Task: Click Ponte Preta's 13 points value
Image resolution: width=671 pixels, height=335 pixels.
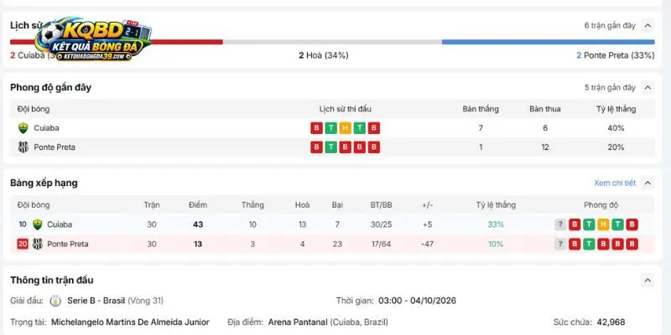Action: (198, 244)
